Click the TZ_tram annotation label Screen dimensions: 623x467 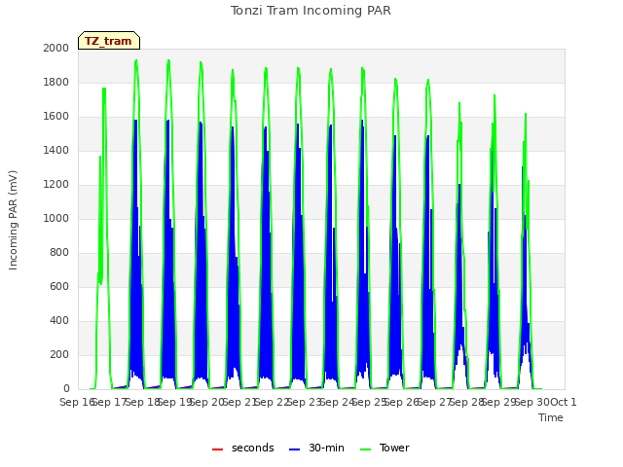108,41
